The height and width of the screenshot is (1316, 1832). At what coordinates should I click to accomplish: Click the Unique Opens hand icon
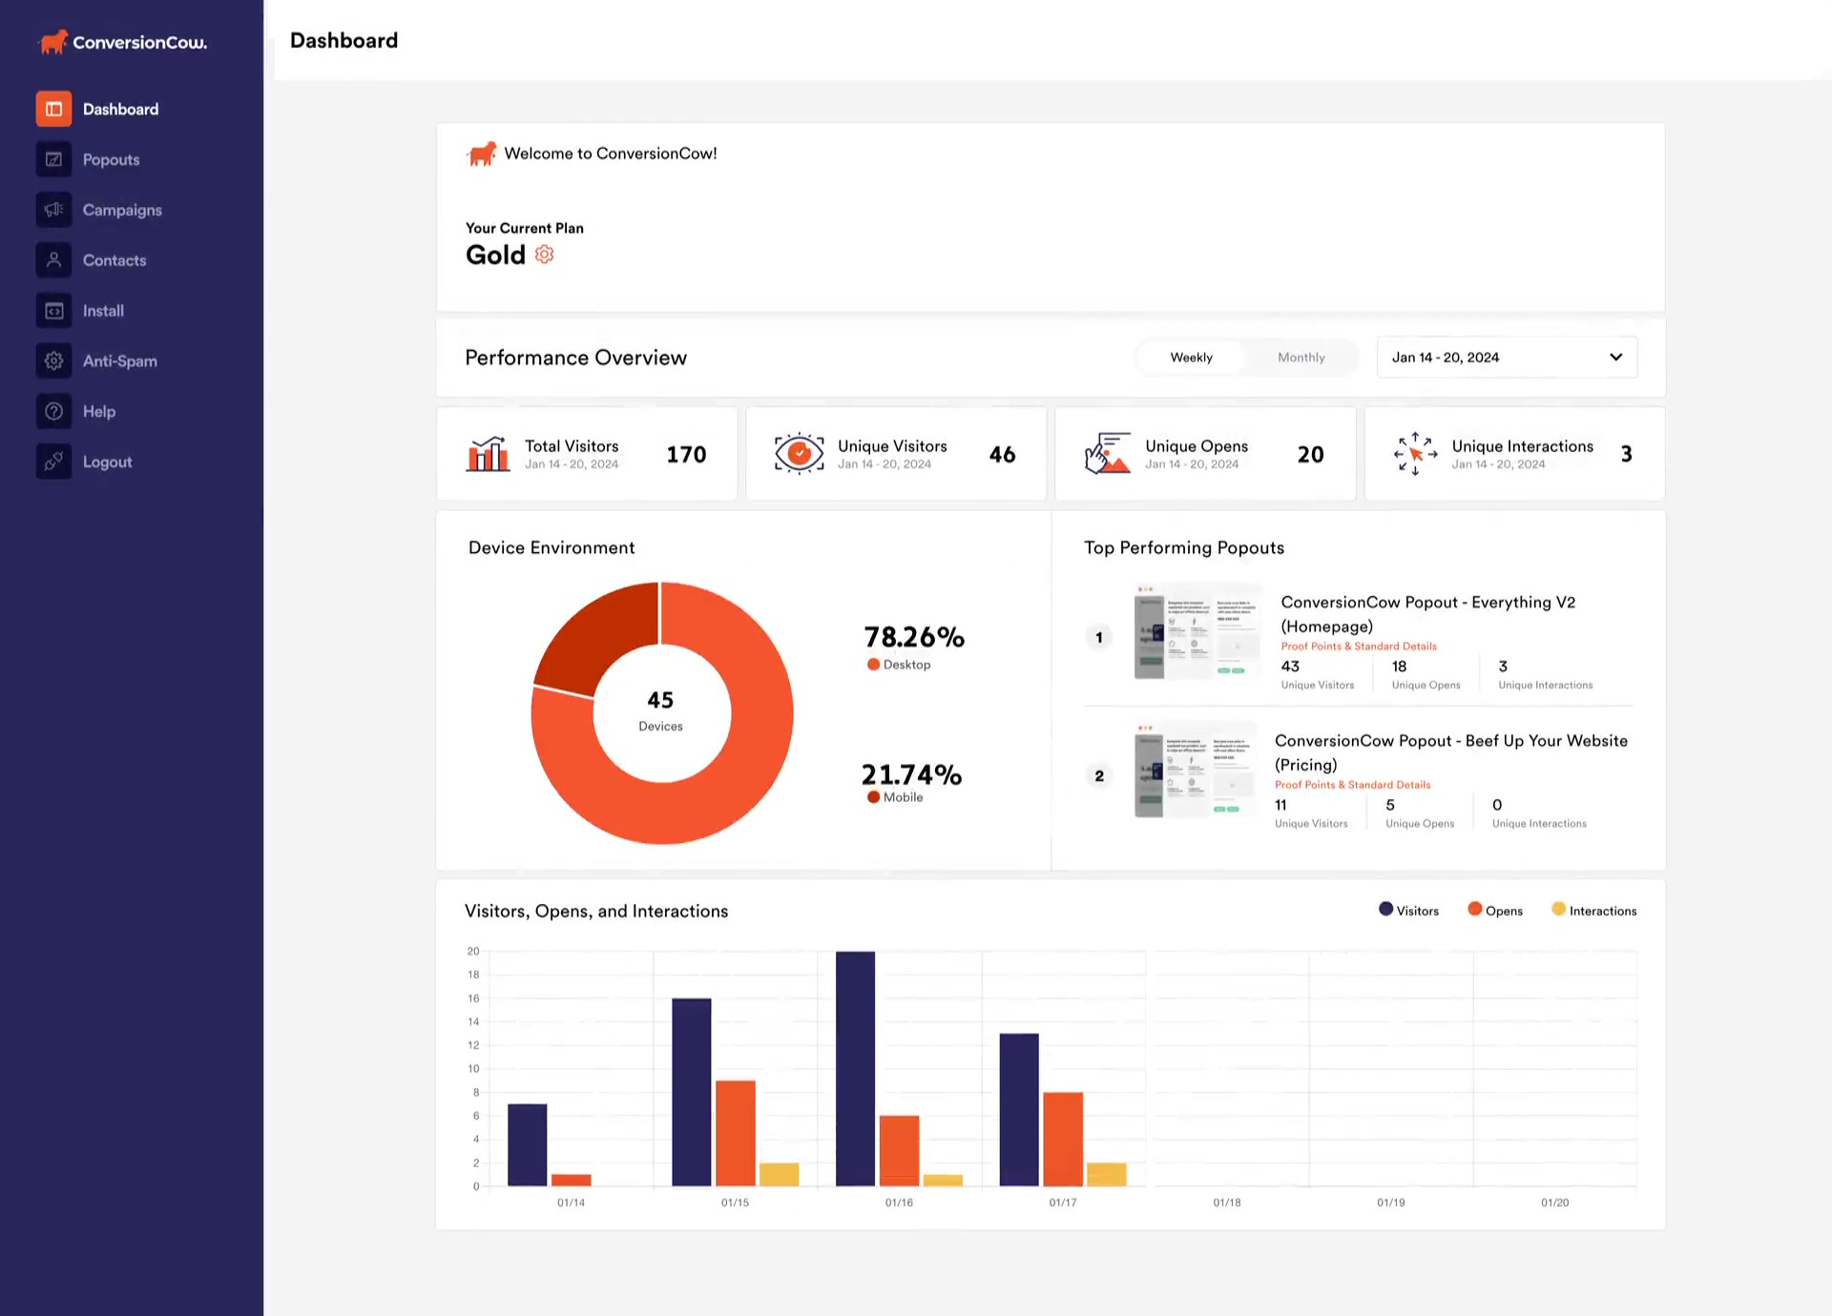tap(1108, 454)
